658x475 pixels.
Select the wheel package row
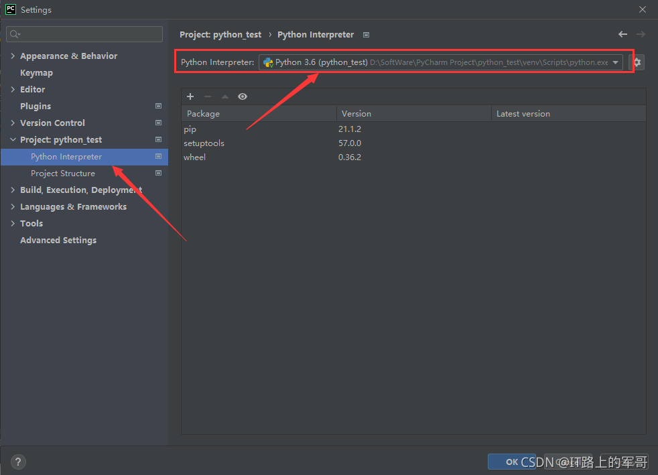click(413, 157)
